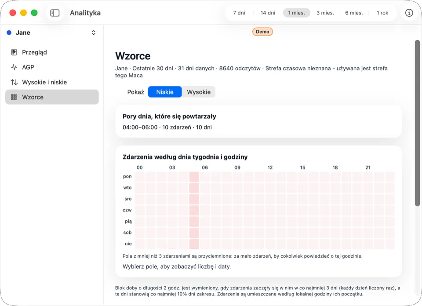422x306 pixels.
Task: Click the Przegląd document icon
Action: click(14, 52)
